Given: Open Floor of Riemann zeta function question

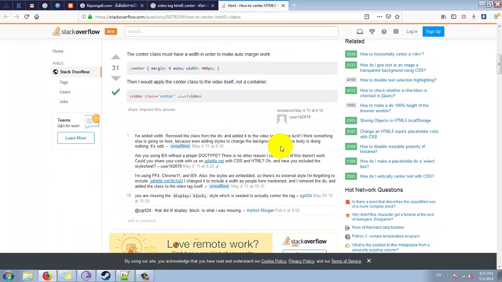Looking at the screenshot, I should pyautogui.click(x=378, y=228).
